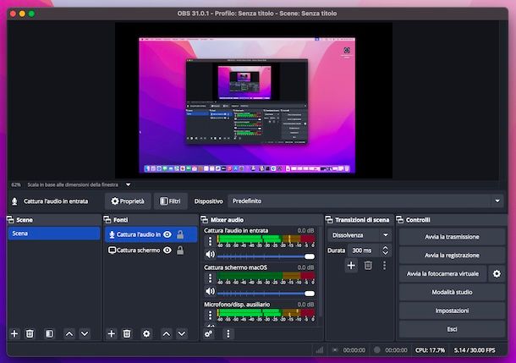
Task: Select Scena in the Scene list
Action: [x=54, y=234]
